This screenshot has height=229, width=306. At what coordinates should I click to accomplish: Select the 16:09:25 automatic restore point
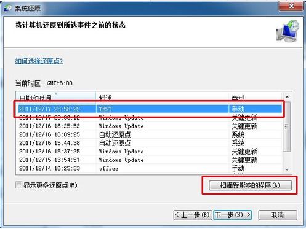[x=150, y=134]
